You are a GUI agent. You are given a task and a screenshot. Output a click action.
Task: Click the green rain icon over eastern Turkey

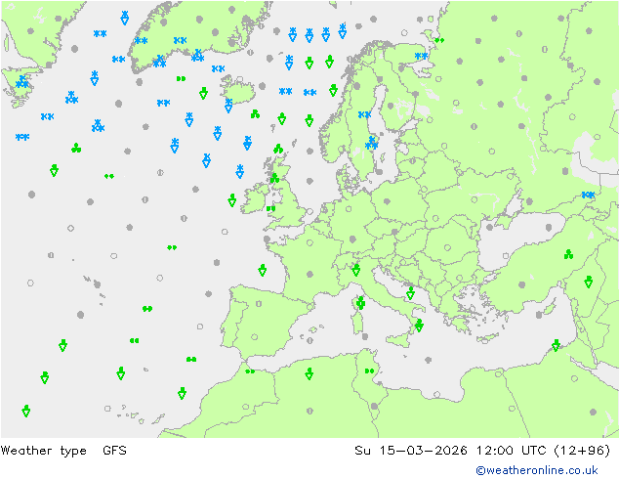[x=568, y=254]
